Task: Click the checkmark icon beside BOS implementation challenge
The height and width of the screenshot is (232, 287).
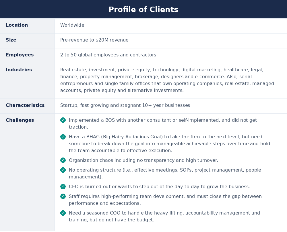Action: 63,120
